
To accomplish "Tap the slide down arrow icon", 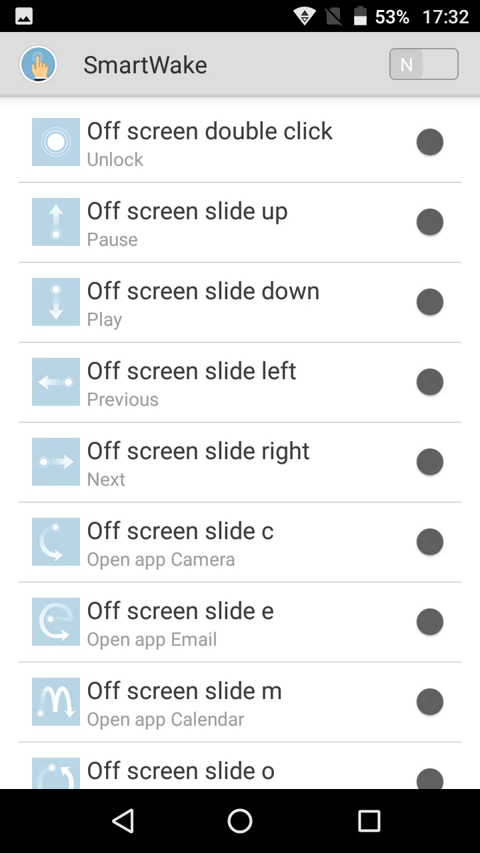I will click(x=56, y=302).
